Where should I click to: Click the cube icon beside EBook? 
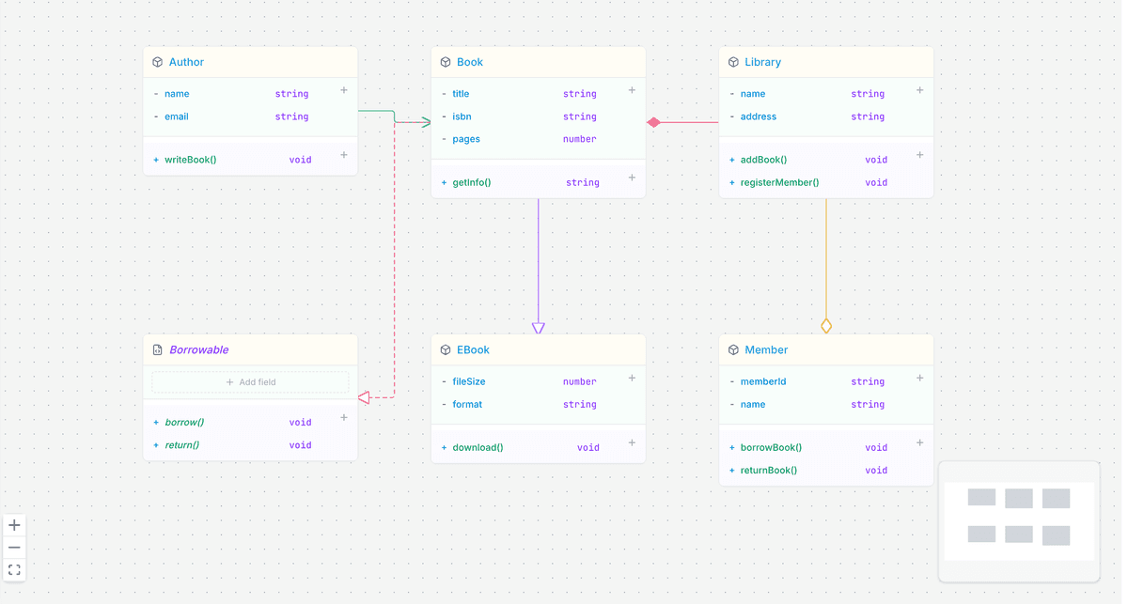coord(446,349)
